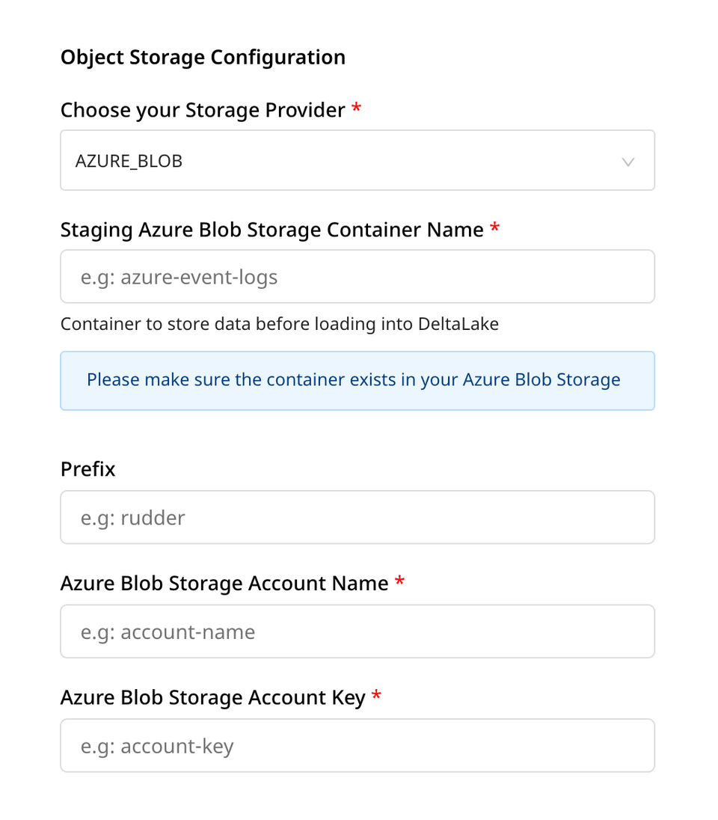Viewport: 718px width, 820px height.
Task: Click the blue container-exists info banner
Action: pos(358,380)
